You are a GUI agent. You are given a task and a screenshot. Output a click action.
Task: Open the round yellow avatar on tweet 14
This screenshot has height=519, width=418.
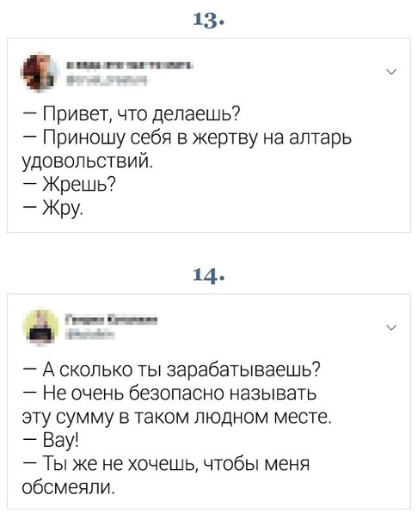pos(40,327)
